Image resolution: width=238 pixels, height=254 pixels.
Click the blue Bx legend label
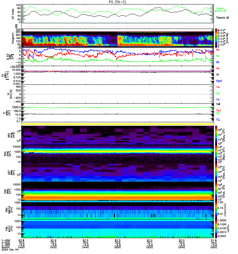218,62
